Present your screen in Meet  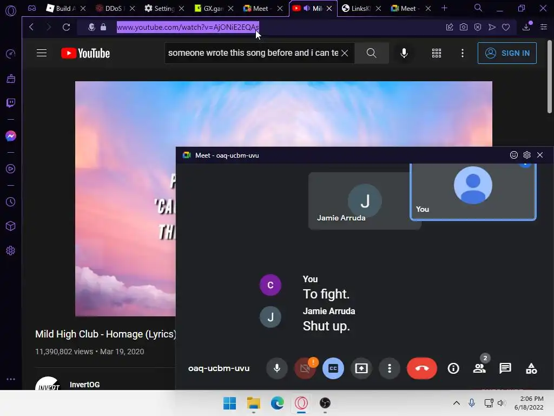[x=361, y=368]
